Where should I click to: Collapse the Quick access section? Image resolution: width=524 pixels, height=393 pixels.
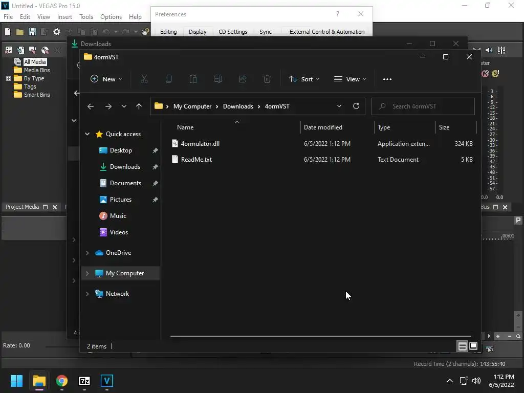pyautogui.click(x=87, y=134)
